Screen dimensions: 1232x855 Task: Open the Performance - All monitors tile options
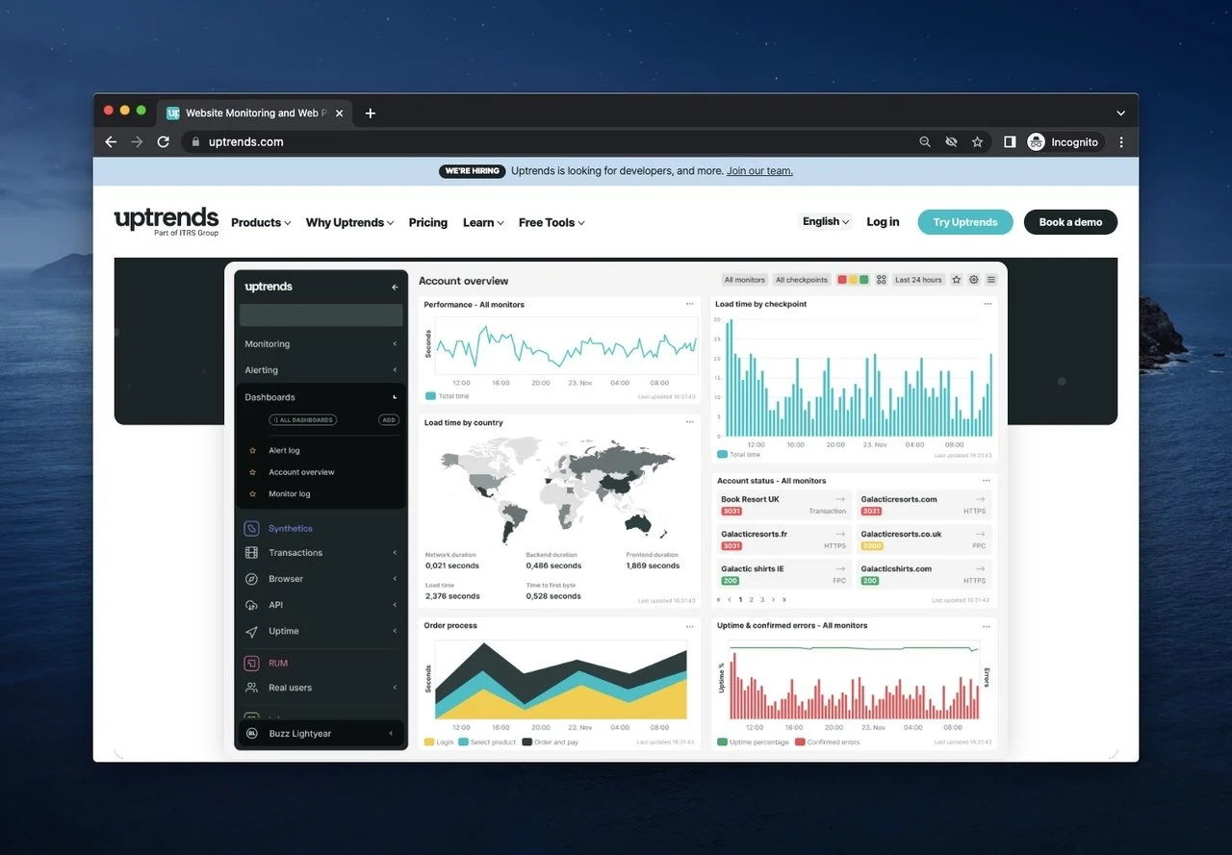click(689, 304)
